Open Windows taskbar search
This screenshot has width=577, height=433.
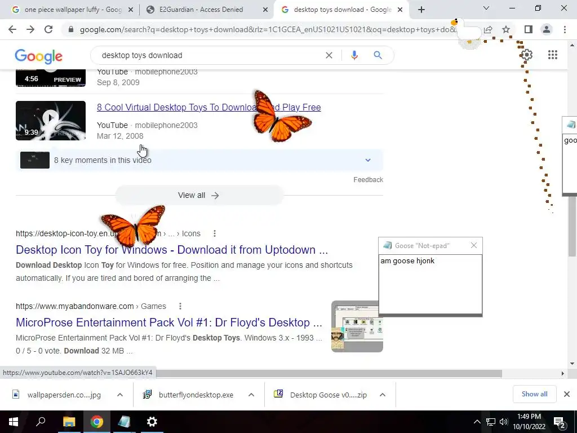(x=41, y=422)
